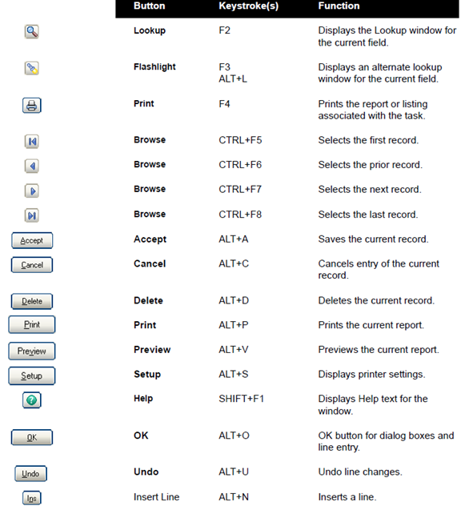Select the 'Lookup' label text
The width and height of the screenshot is (461, 510).
(150, 30)
